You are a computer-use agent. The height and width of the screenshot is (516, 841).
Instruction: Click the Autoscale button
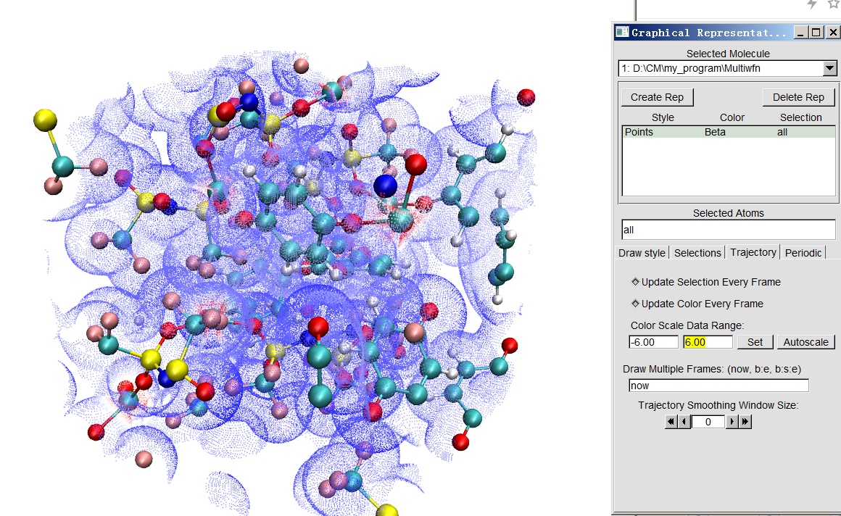click(805, 342)
